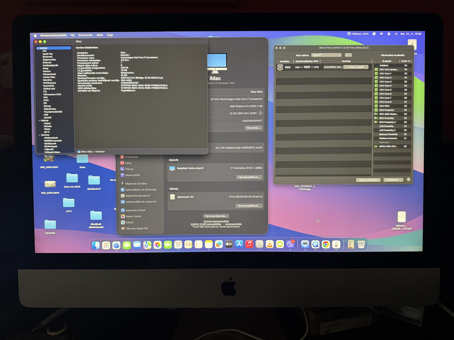Open the Messages app in the Dock
The width and height of the screenshot is (454, 340).
point(127,245)
